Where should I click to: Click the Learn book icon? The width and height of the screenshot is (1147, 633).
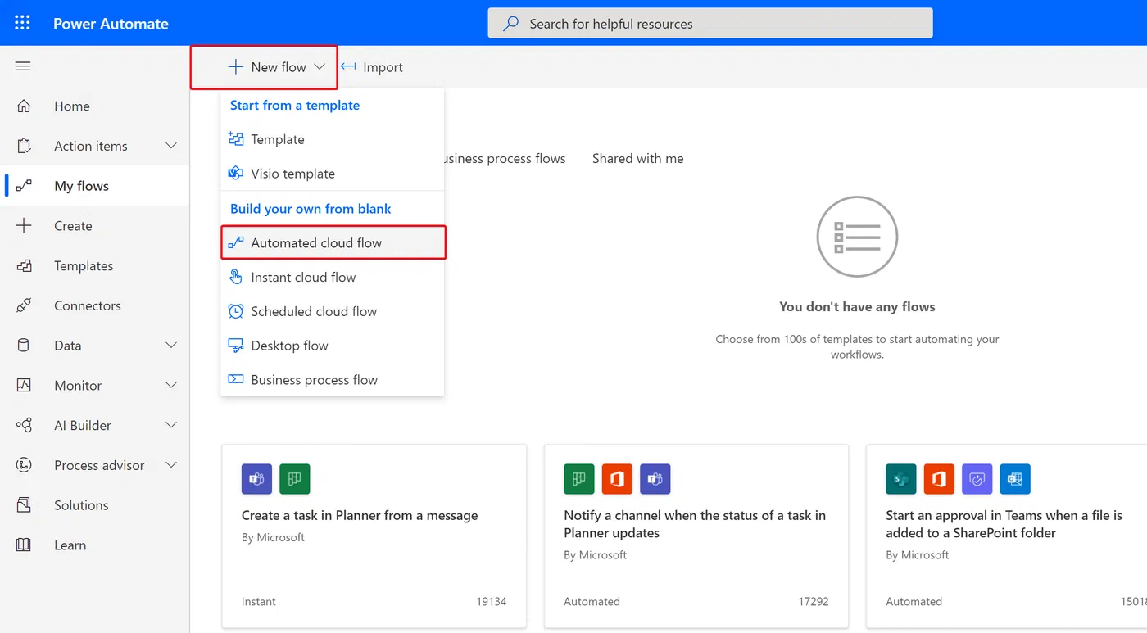pyautogui.click(x=24, y=545)
